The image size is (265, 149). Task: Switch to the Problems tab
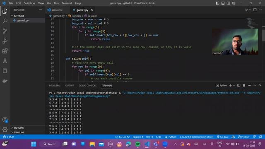coord(55,86)
